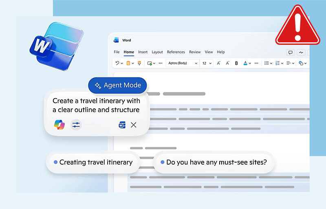Click the Comments speech bubble icon

(x=291, y=53)
